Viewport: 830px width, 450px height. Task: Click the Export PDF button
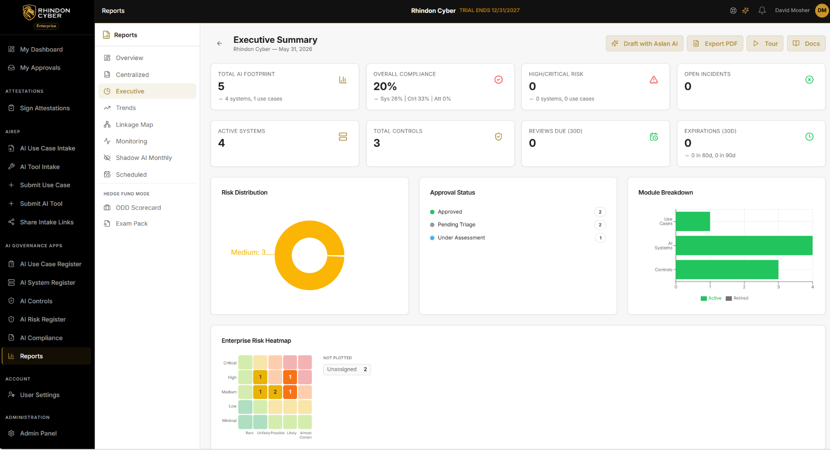(x=715, y=44)
